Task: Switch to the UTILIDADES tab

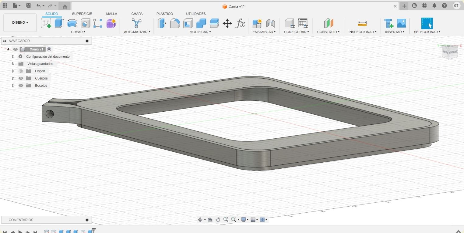Action: point(196,14)
